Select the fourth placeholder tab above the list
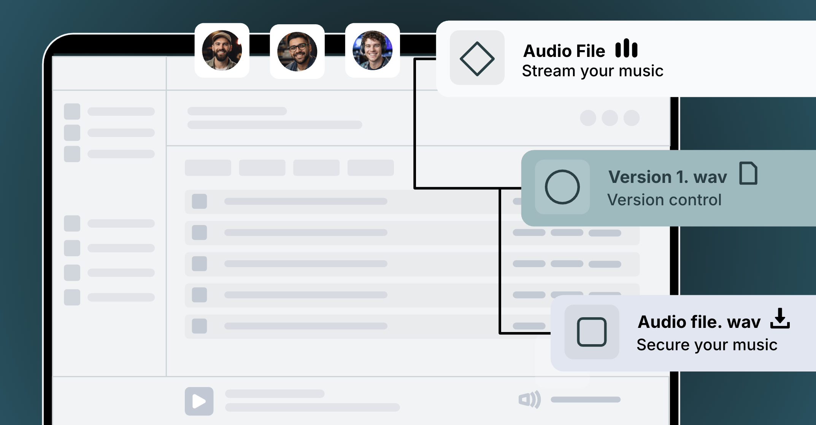 point(370,168)
